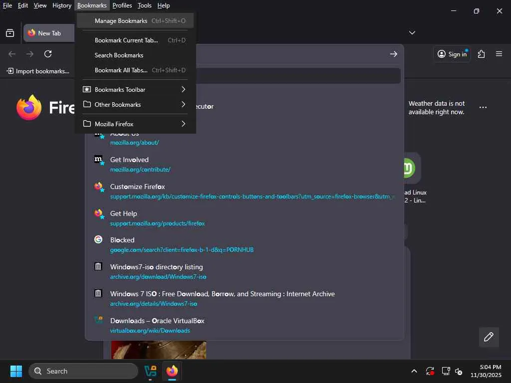511x383 pixels.
Task: Open the View menu
Action: click(x=40, y=5)
